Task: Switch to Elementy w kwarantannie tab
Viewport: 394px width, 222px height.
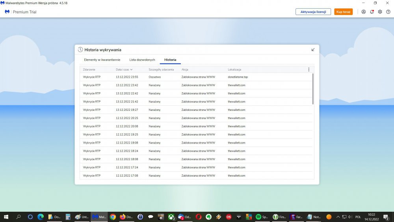Action: [x=102, y=60]
